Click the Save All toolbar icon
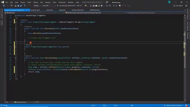The width and height of the screenshot is (190, 107). [21, 6]
